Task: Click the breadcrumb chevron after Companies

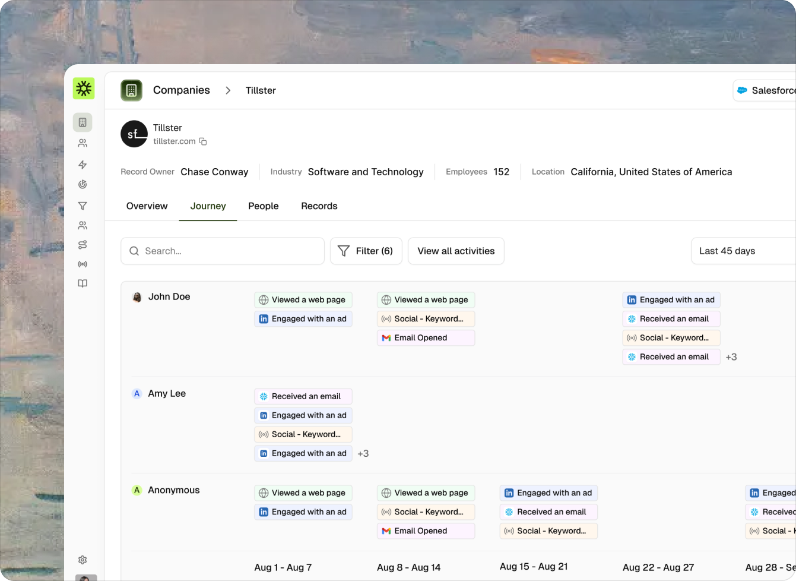Action: [228, 90]
